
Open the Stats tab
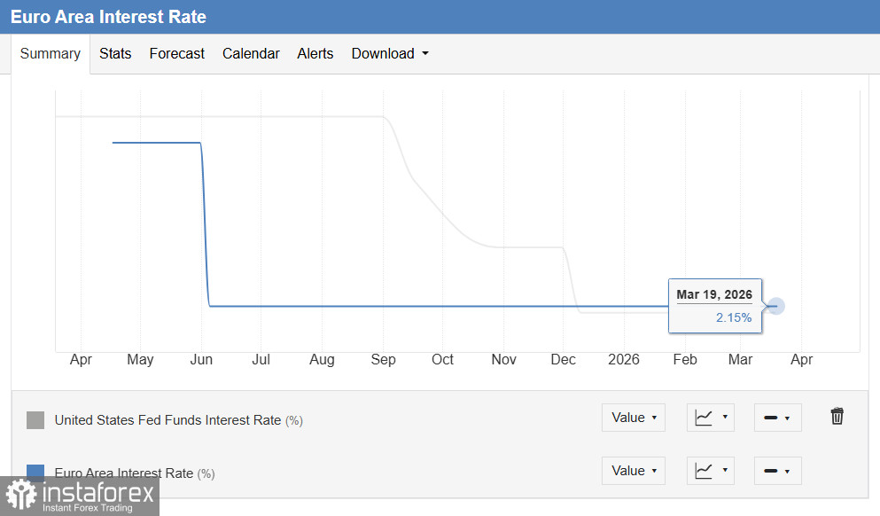pos(115,54)
